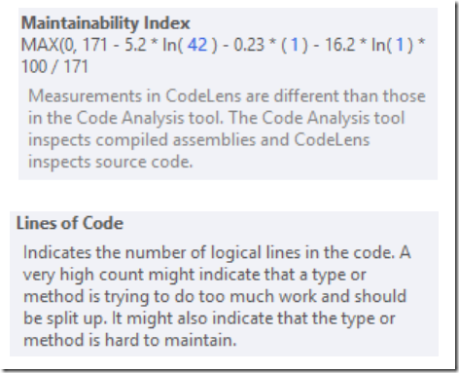This screenshot has height=373, width=459.
Task: Click the 'very high count might indicate' line
Action: (194, 275)
